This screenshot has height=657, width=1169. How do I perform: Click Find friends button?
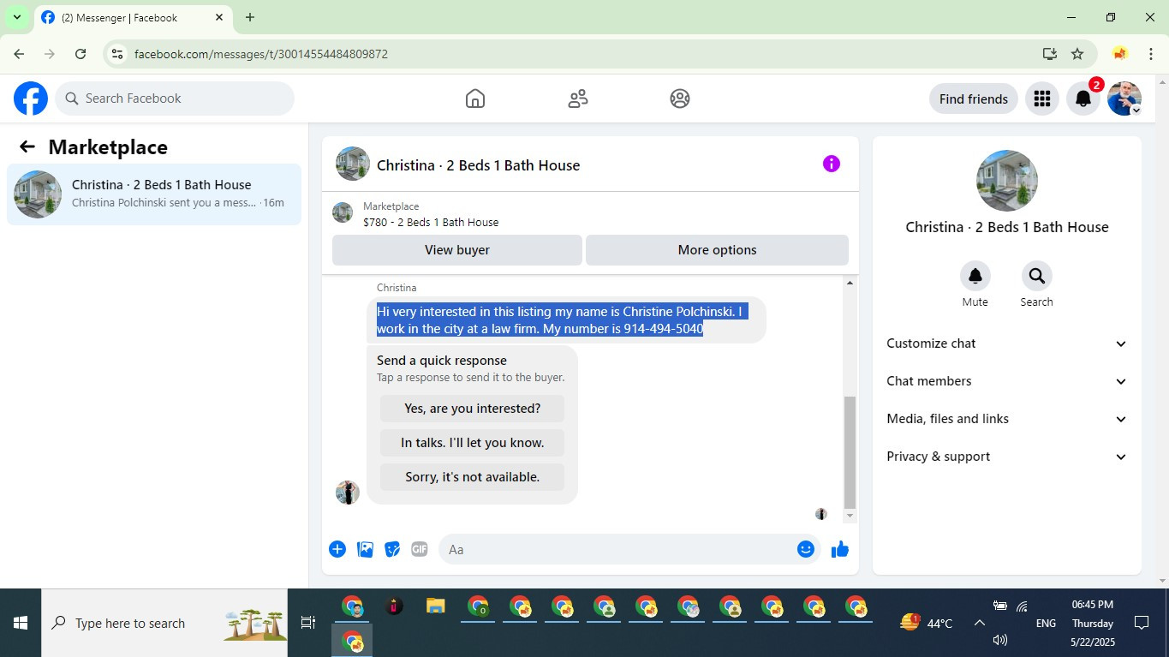pyautogui.click(x=974, y=99)
